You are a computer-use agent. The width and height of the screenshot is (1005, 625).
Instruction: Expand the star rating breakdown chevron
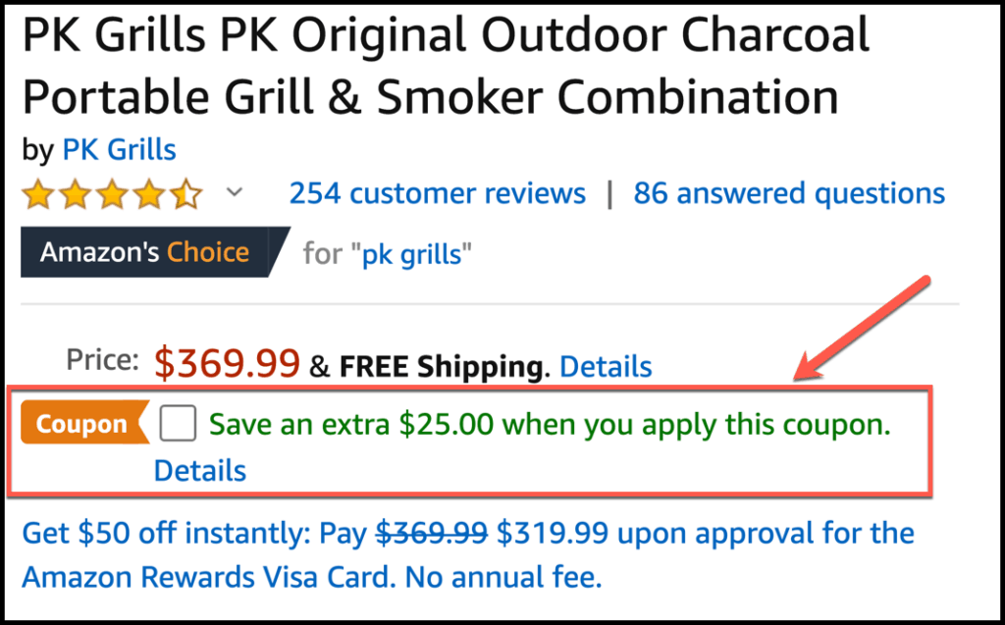tap(235, 193)
